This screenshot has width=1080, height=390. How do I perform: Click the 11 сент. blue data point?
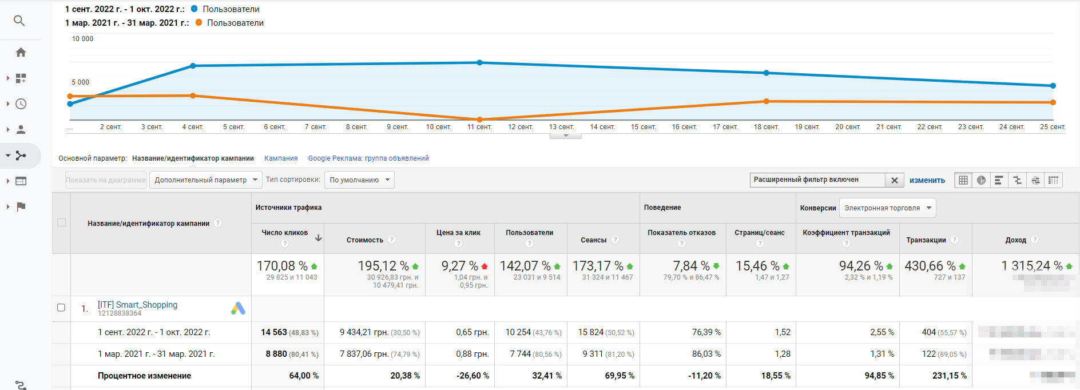[x=479, y=62]
